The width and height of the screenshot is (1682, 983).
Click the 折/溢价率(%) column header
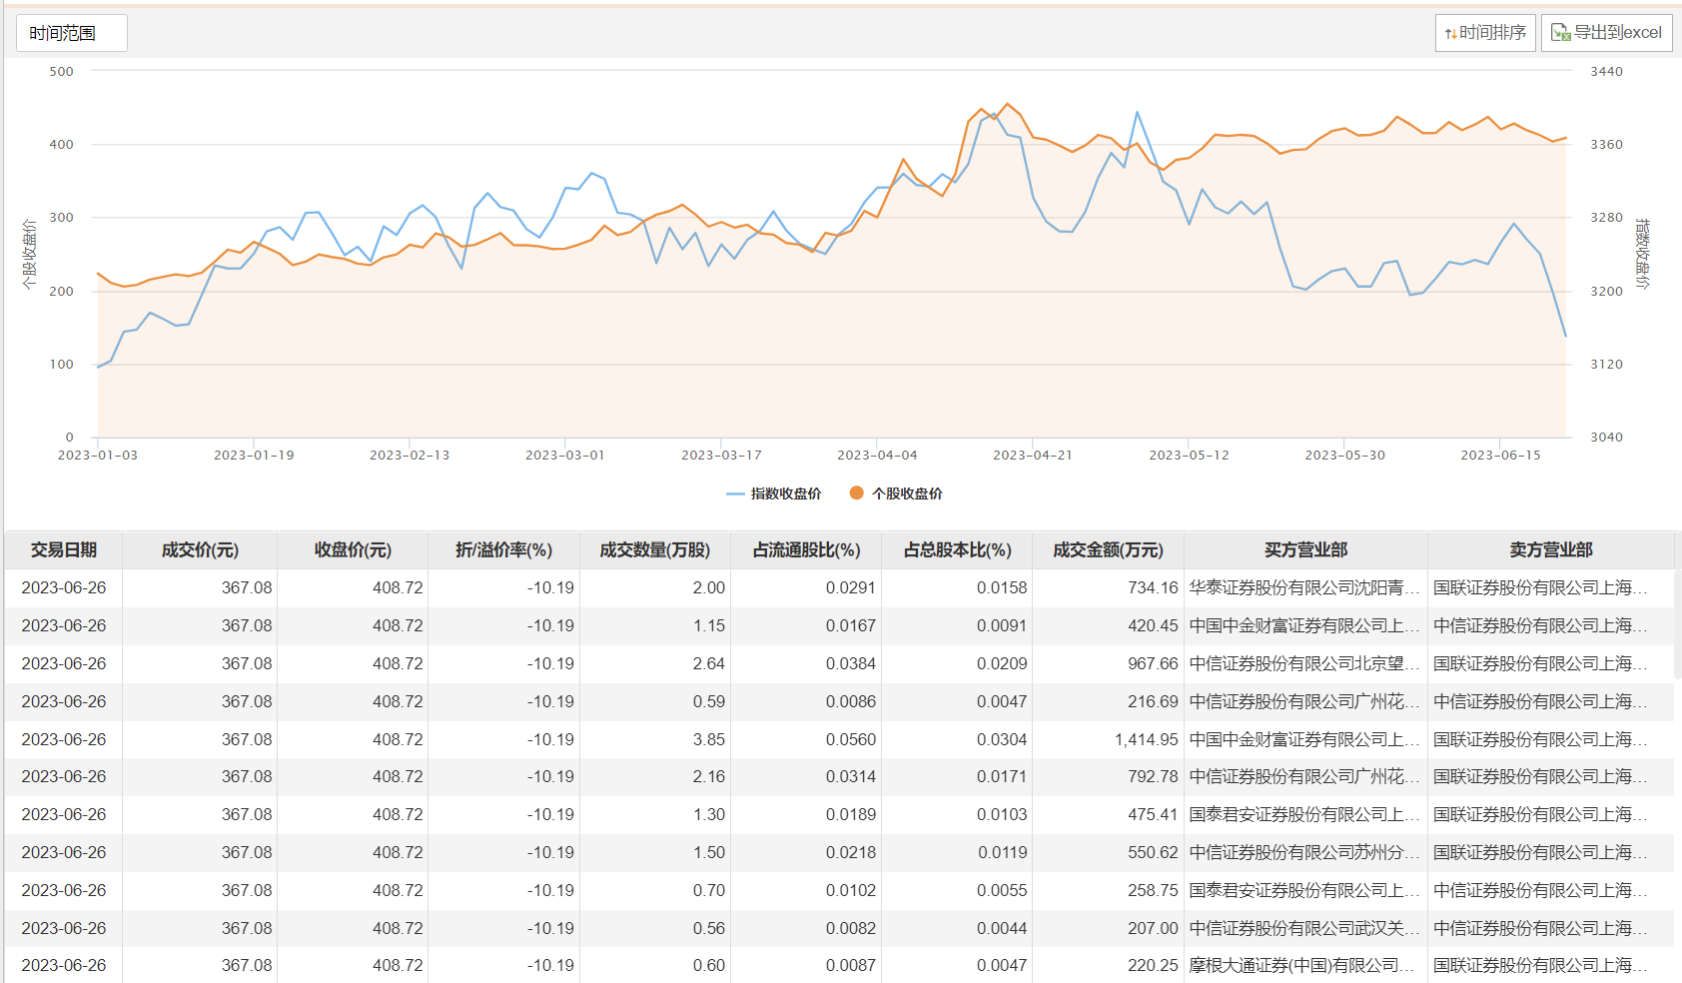coord(503,550)
